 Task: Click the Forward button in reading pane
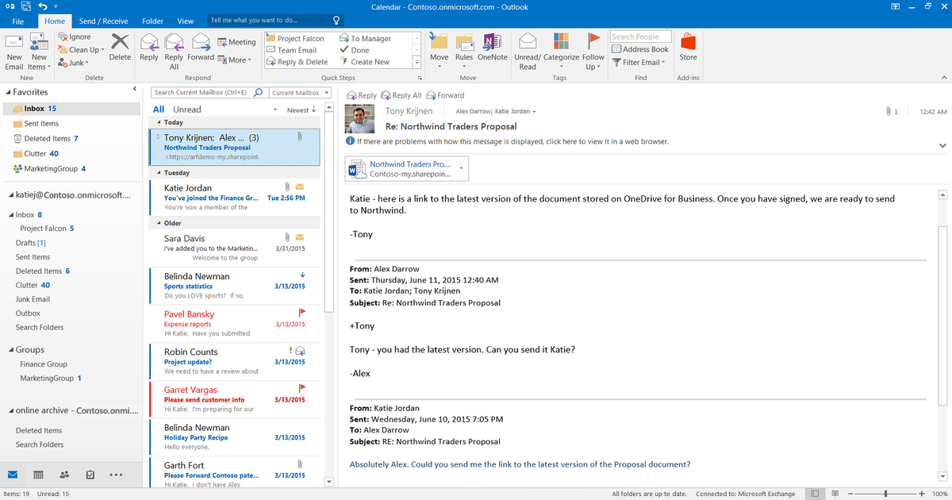coord(446,95)
